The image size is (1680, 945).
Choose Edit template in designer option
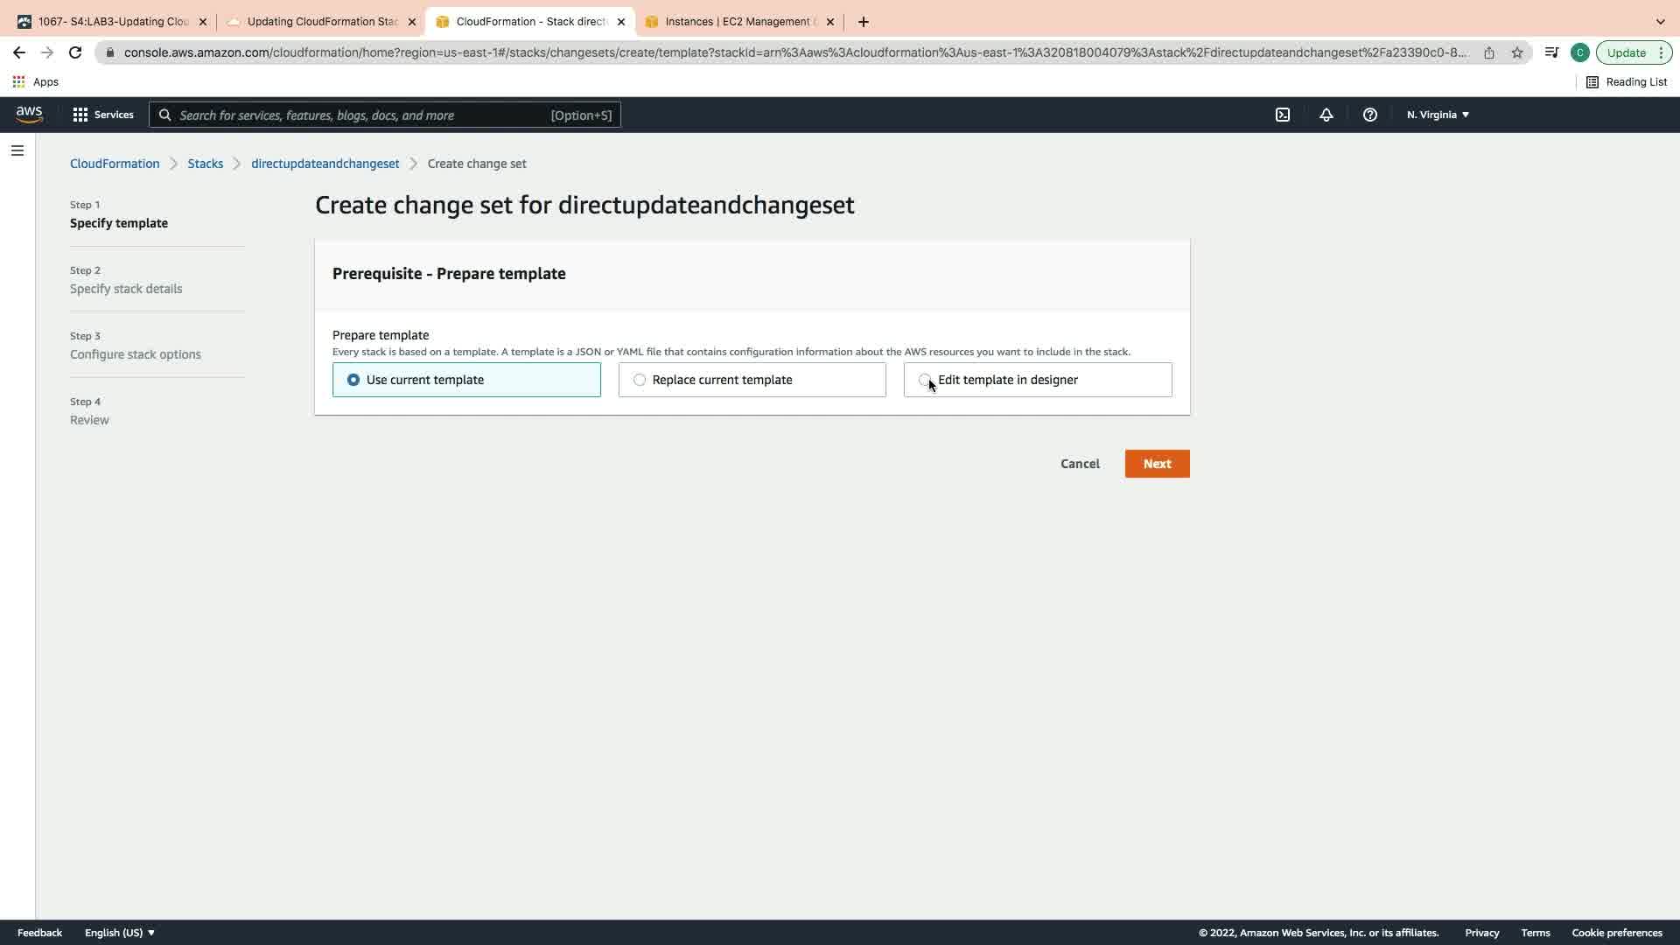[x=925, y=380]
